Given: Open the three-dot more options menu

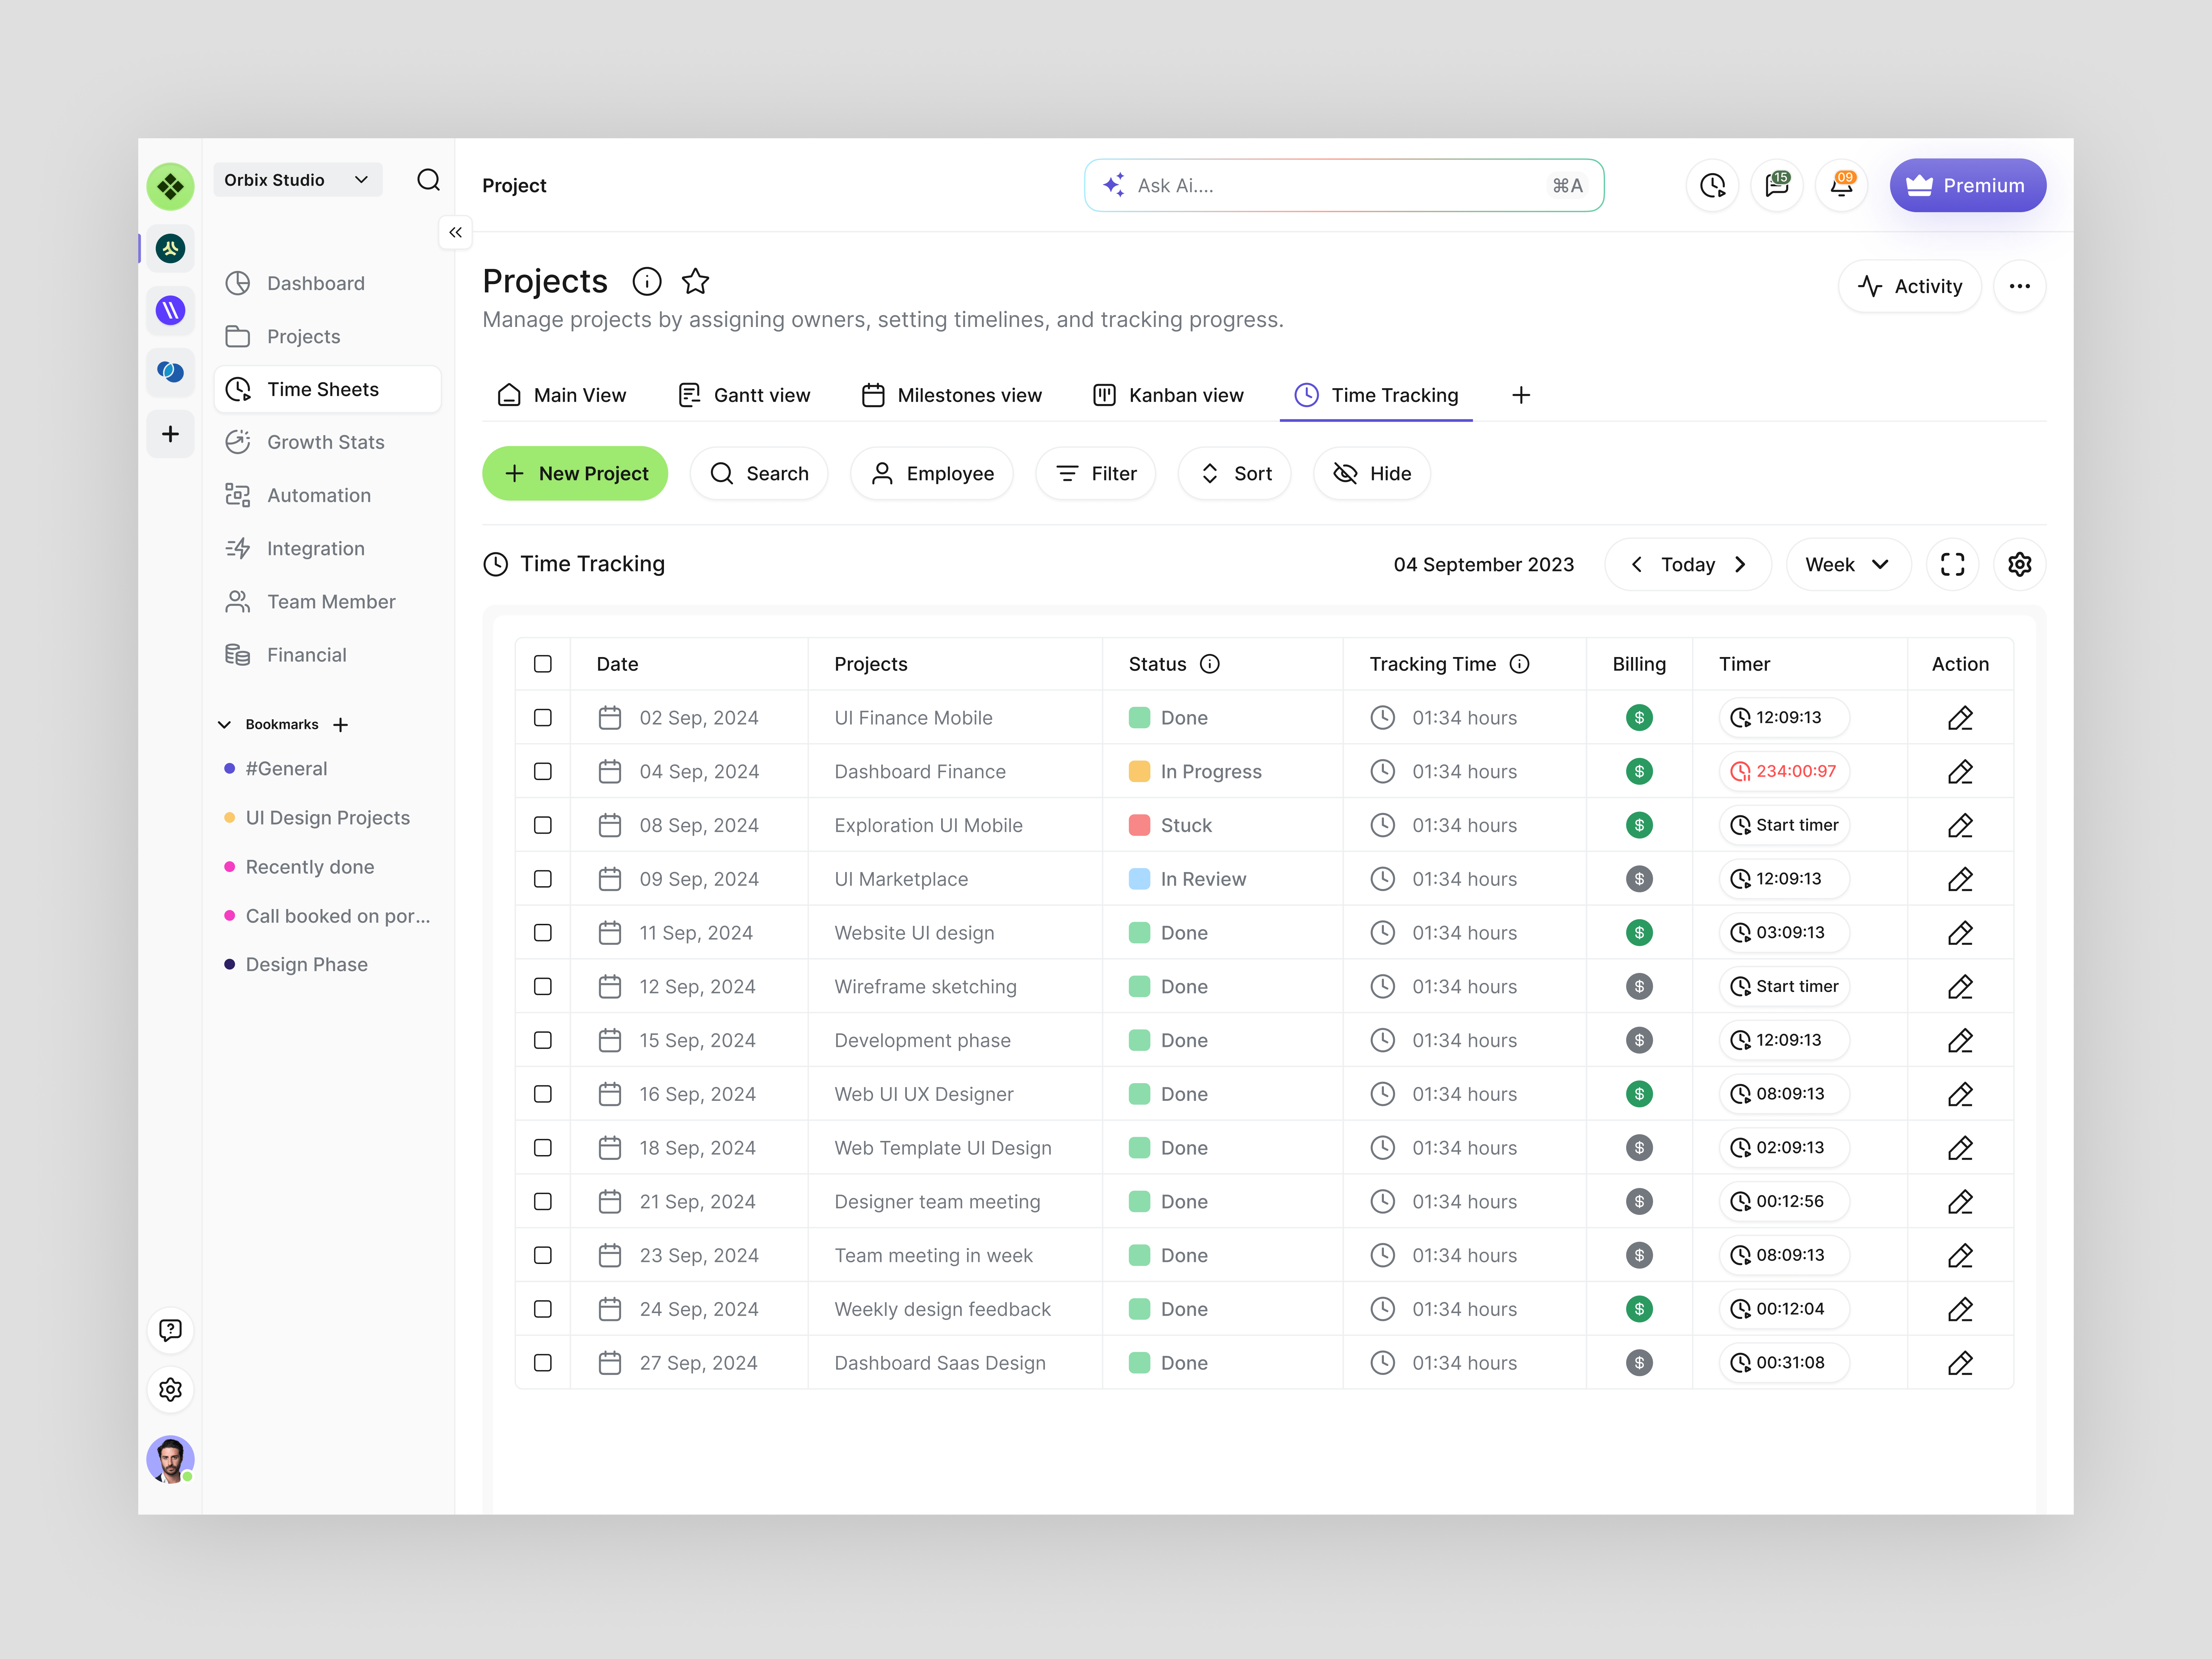Looking at the screenshot, I should [x=2019, y=286].
